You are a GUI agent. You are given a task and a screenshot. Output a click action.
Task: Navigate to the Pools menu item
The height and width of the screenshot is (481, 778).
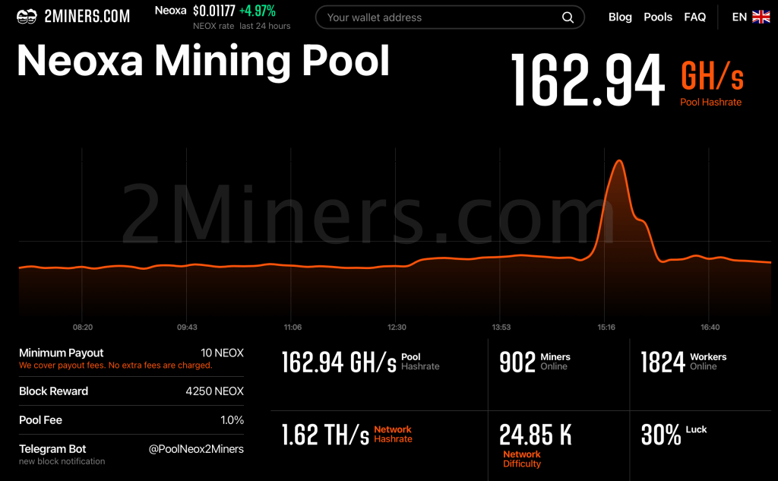pyautogui.click(x=658, y=17)
